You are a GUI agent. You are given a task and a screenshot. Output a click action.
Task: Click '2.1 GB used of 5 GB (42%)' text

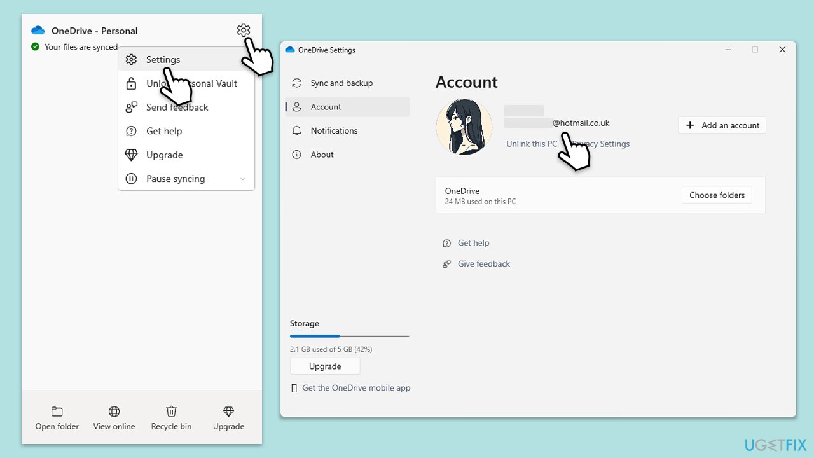pos(331,349)
